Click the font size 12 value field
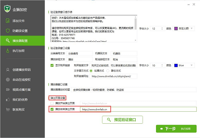Screen dimensions: 200x138 coord(155,29)
